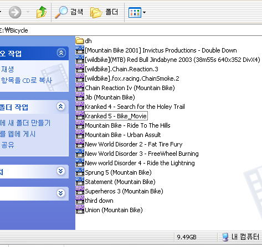Click filename Jib (Mountain Bike)

pos(110,97)
